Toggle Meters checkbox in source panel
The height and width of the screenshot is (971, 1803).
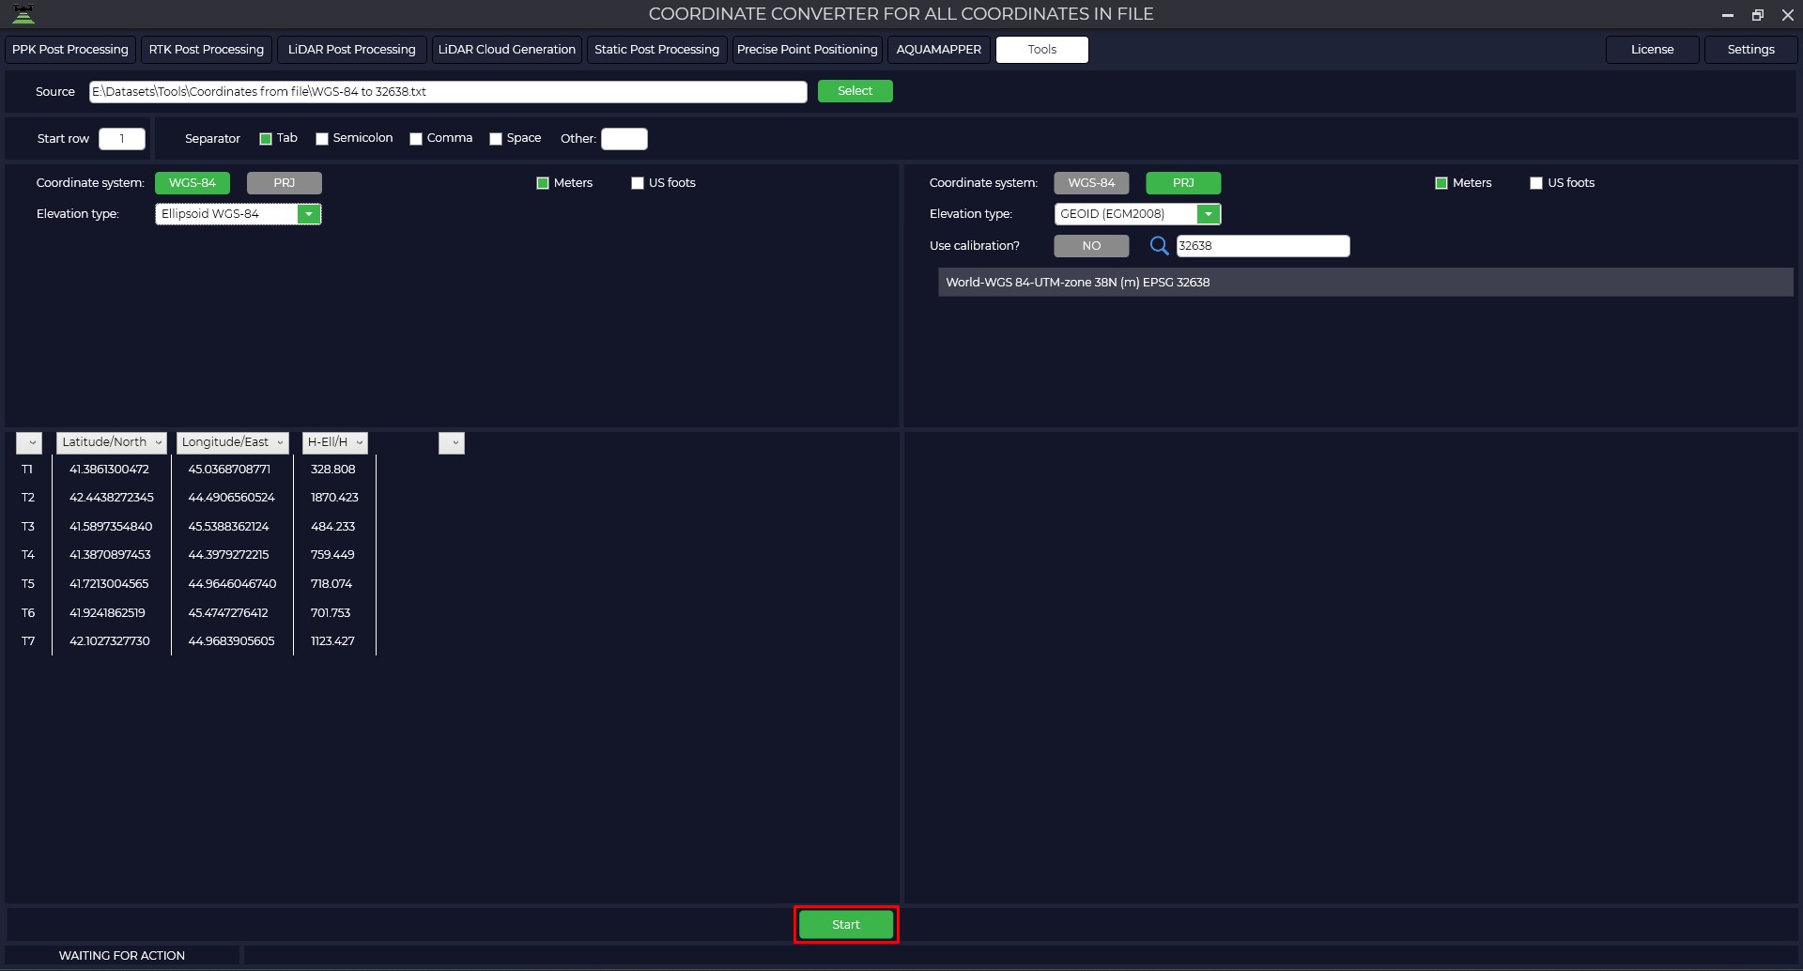pyautogui.click(x=543, y=183)
